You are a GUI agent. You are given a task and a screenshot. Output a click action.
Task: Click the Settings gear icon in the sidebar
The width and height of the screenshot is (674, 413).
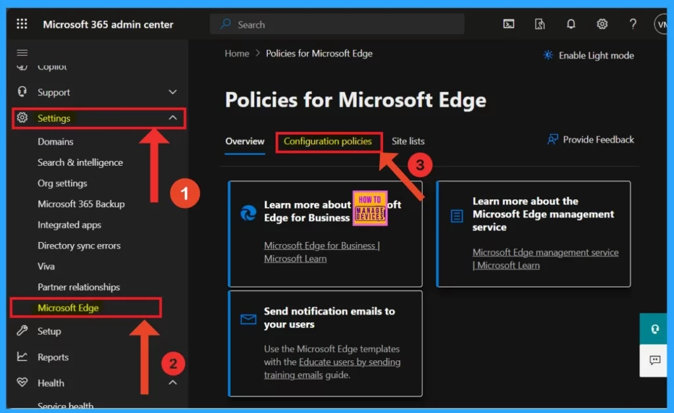[22, 118]
